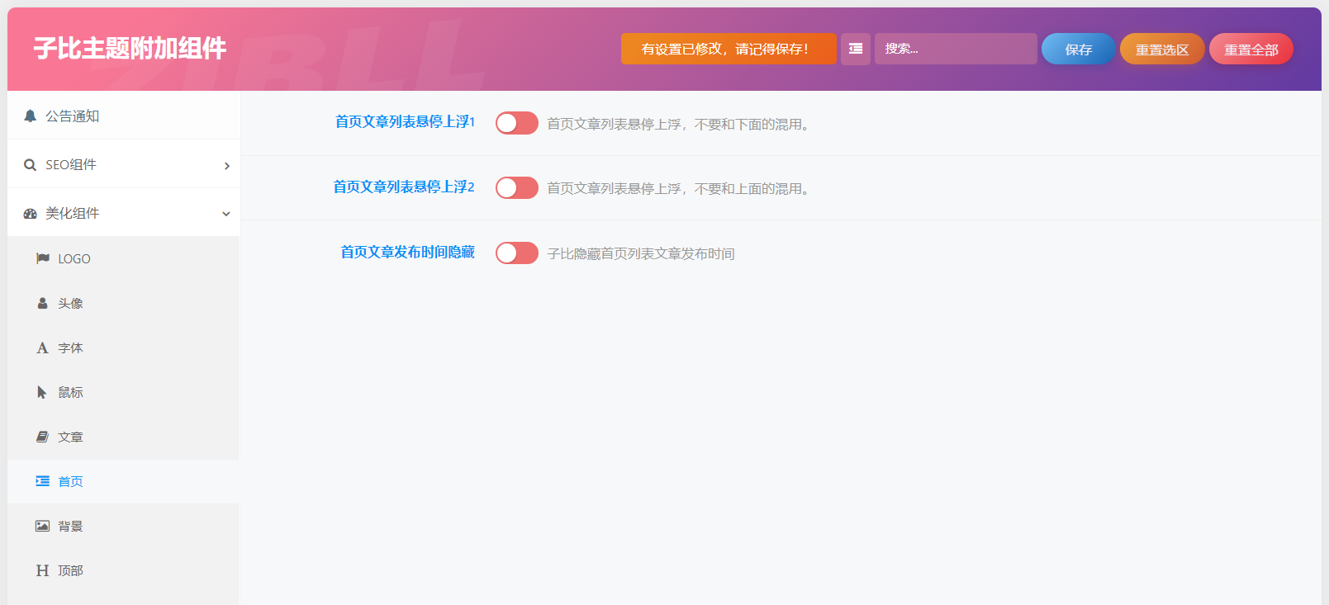Click description 首页文章列表悬停上浮，不要和下面的混用。
1329x605 pixels.
[x=680, y=124]
